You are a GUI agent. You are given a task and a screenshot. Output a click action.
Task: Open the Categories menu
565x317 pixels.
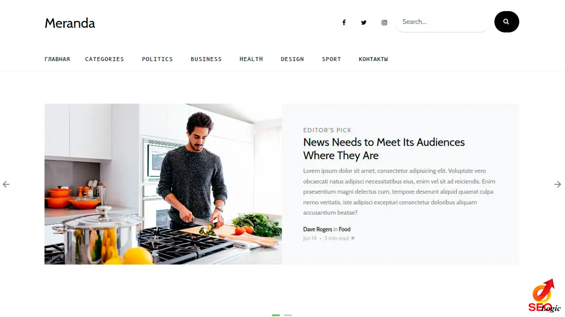tap(104, 59)
